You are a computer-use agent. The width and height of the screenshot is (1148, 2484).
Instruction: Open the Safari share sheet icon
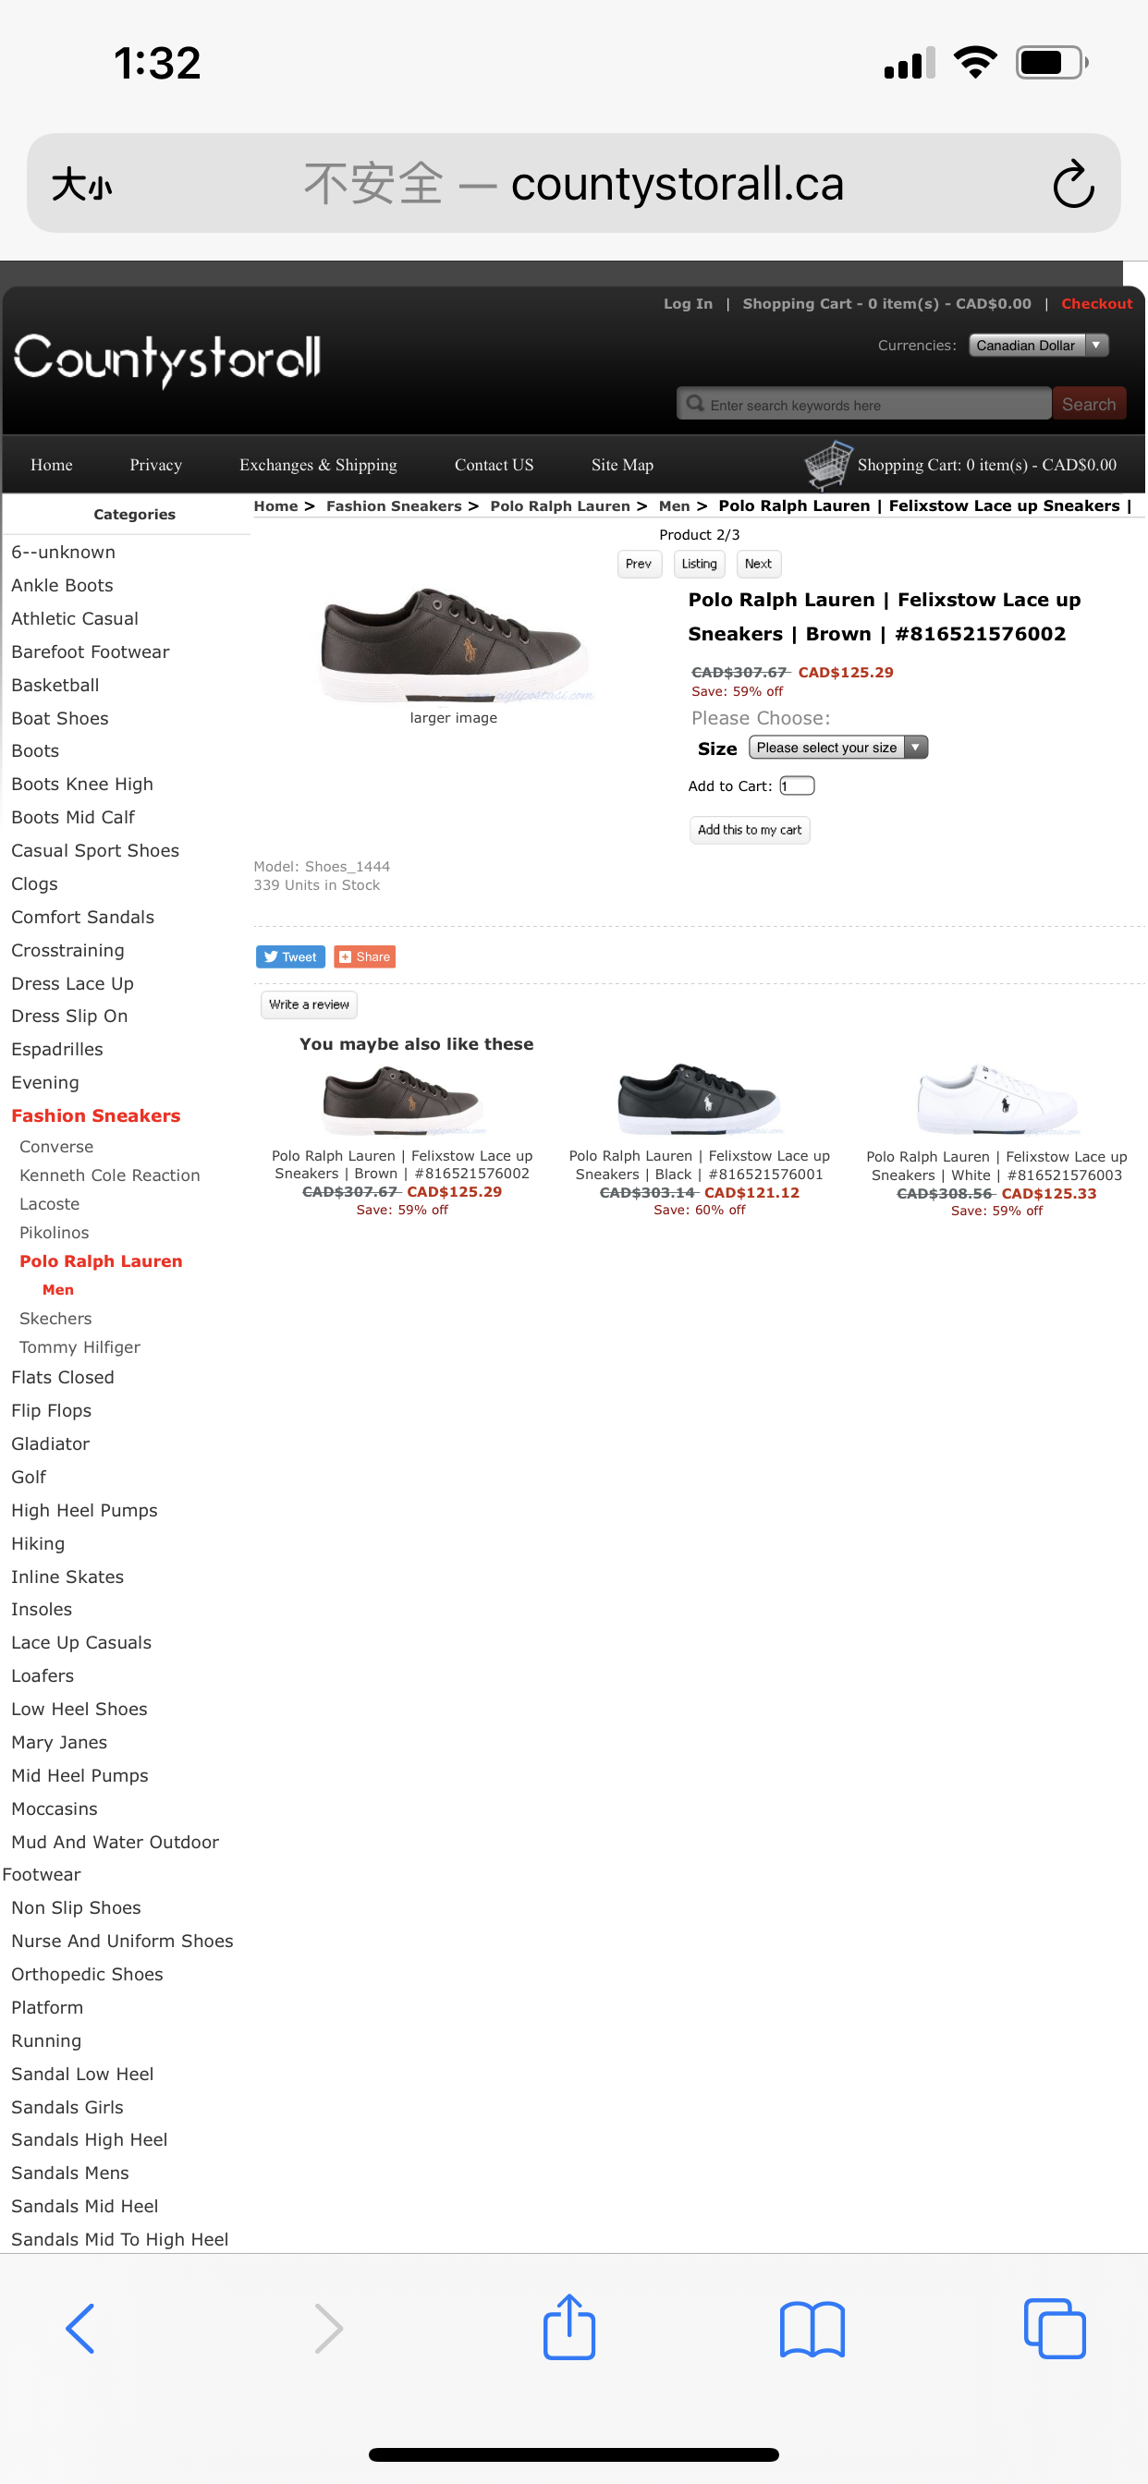[569, 2326]
